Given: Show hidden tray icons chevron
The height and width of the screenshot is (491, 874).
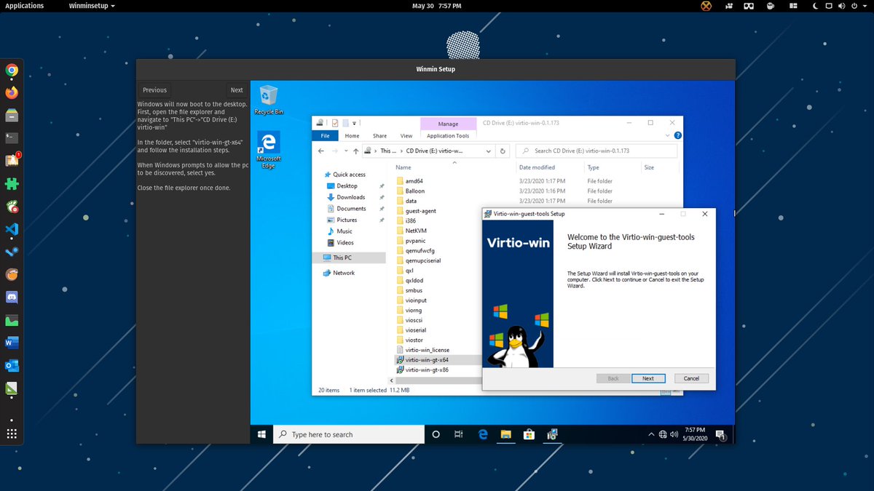Looking at the screenshot, I should click(651, 435).
